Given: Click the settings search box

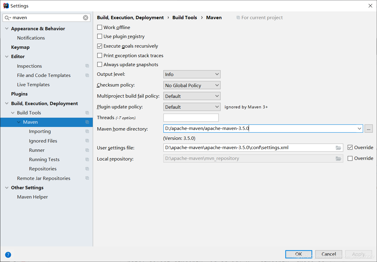Looking at the screenshot, I should click(47, 18).
